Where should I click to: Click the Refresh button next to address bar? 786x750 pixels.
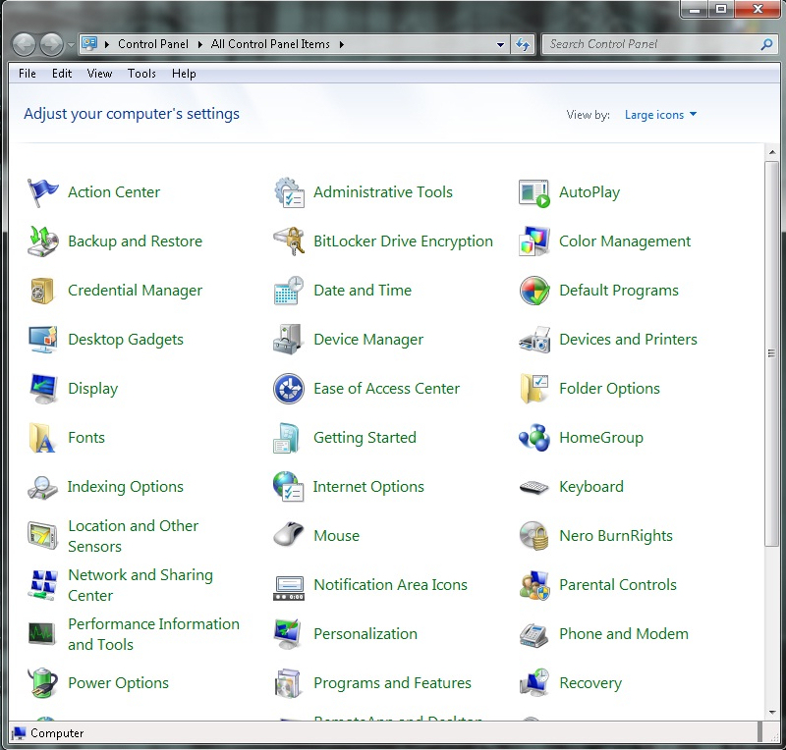(x=523, y=44)
